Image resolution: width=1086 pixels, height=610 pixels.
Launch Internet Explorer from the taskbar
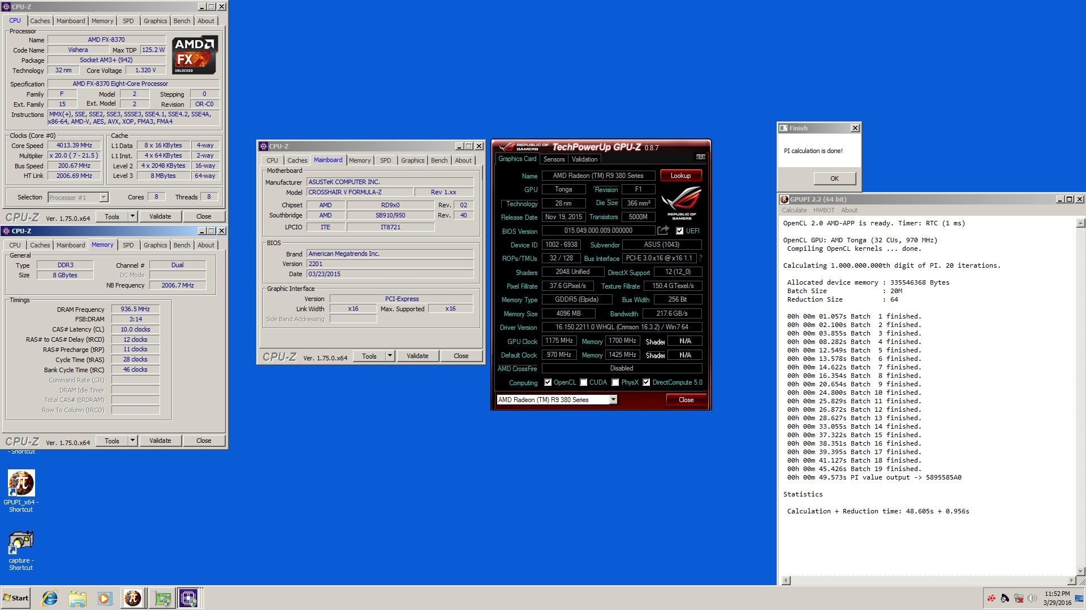click(50, 598)
